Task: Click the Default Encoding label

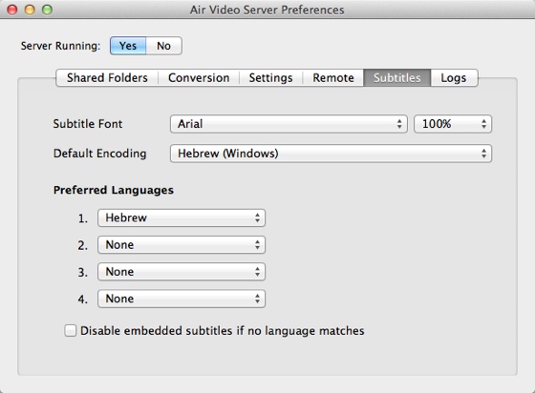Action: click(x=100, y=154)
